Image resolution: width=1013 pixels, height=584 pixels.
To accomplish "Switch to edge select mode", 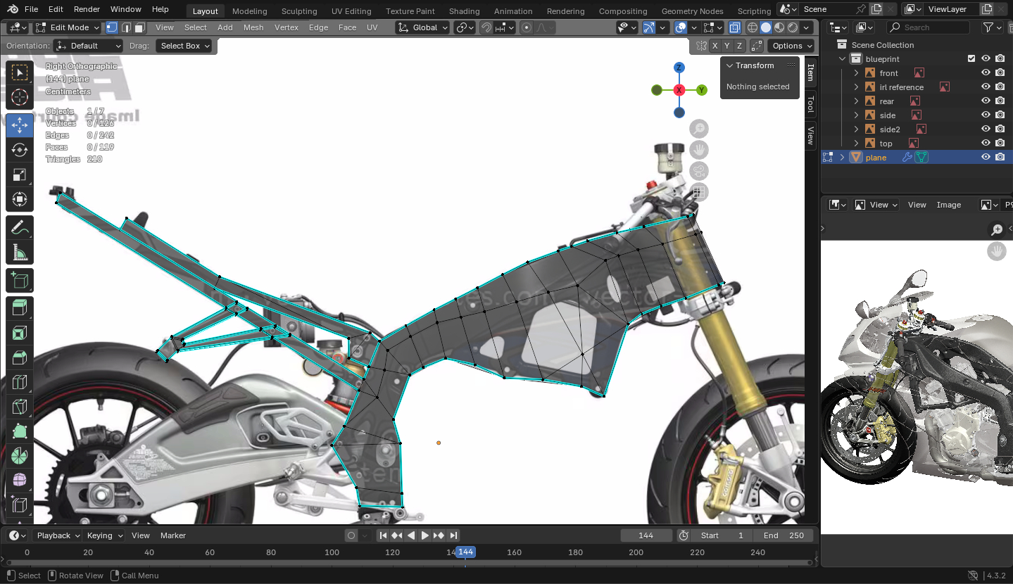I will coord(126,27).
